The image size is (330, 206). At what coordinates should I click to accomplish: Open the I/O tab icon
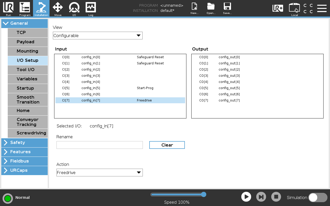click(x=74, y=9)
